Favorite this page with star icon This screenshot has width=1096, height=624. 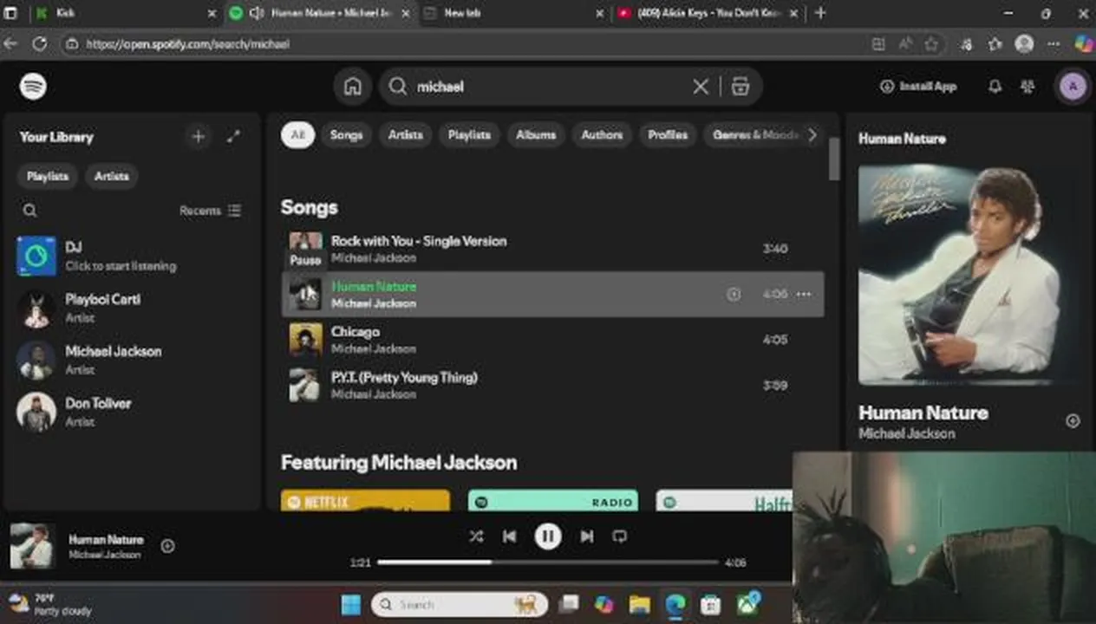pos(931,43)
